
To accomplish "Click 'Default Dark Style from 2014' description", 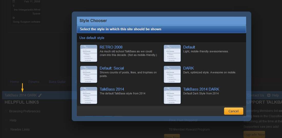I will click(x=201, y=93).
